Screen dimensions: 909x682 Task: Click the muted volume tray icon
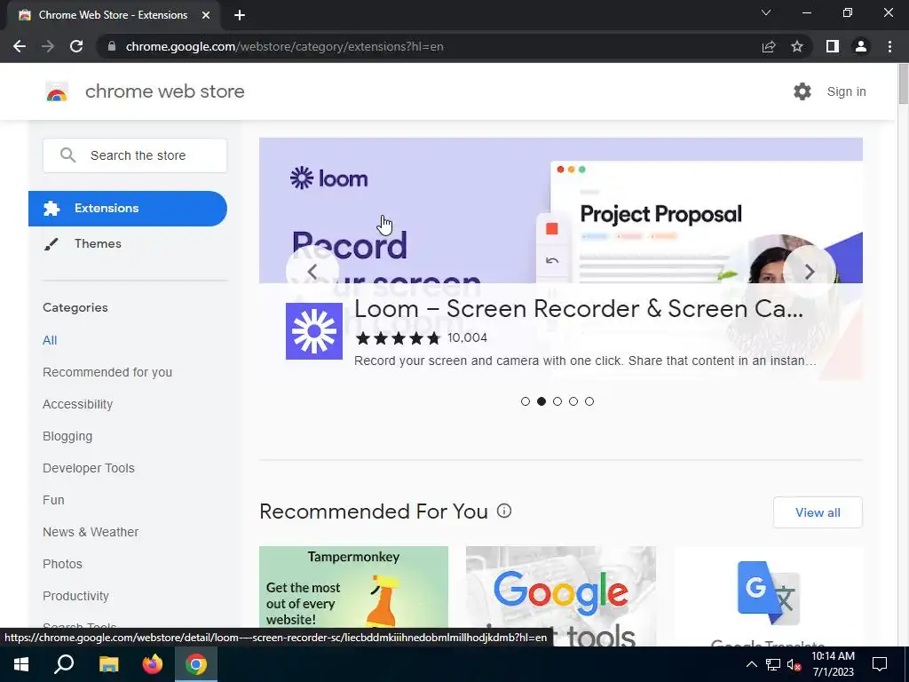(x=794, y=664)
